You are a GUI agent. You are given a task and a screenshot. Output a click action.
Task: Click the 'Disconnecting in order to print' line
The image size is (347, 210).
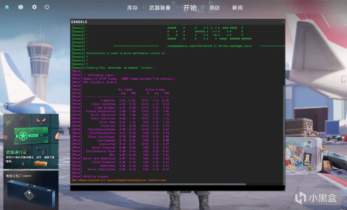(126, 53)
